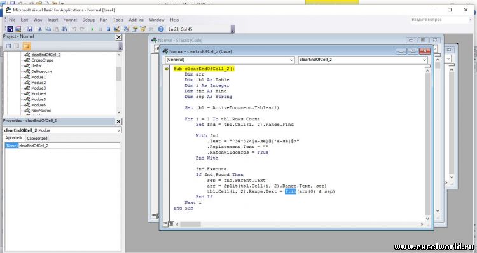Open the Edit menu

point(24,20)
